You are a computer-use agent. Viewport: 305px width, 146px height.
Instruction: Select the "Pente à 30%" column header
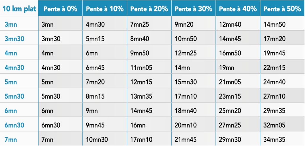pos(194,9)
